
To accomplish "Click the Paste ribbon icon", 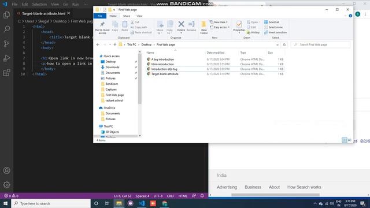I will pyautogui.click(x=125, y=26).
